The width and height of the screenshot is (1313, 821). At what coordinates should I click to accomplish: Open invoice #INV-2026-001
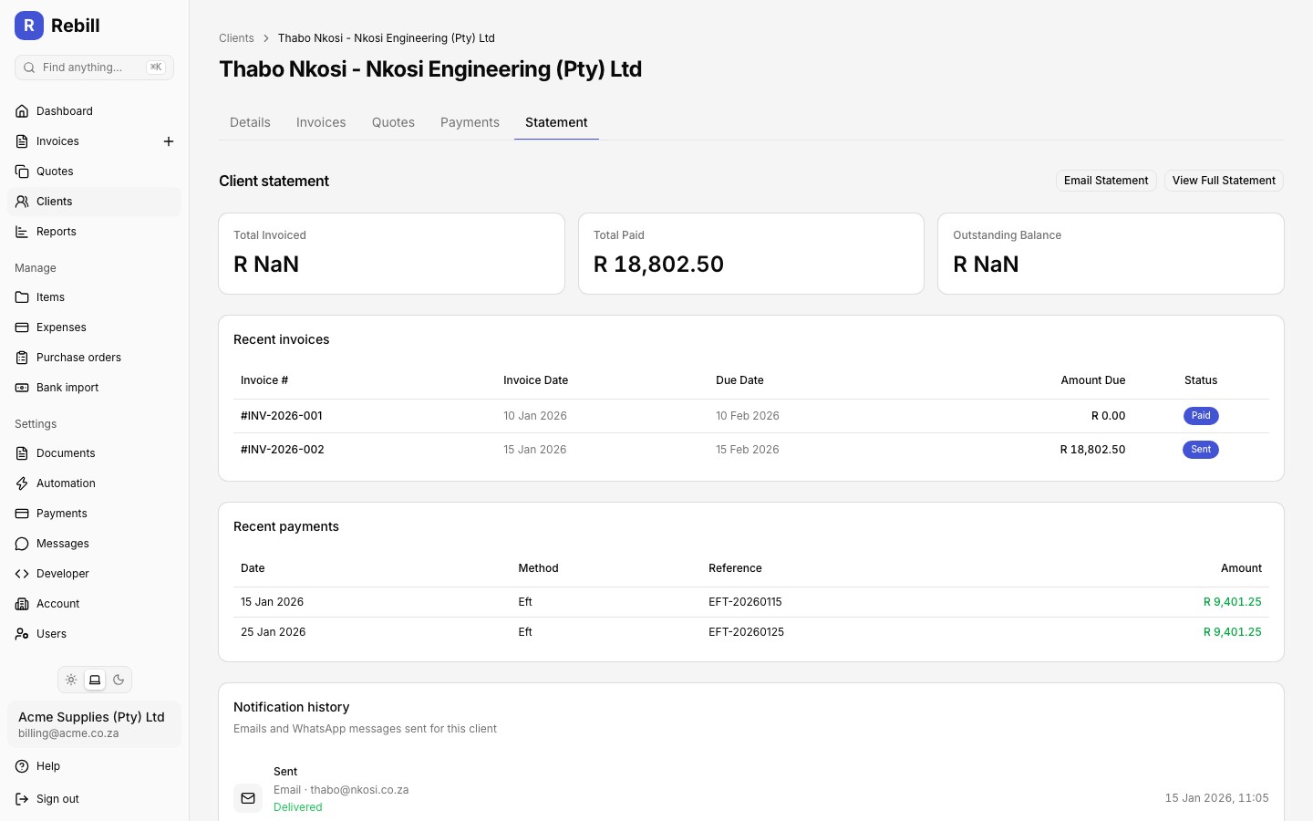click(282, 416)
